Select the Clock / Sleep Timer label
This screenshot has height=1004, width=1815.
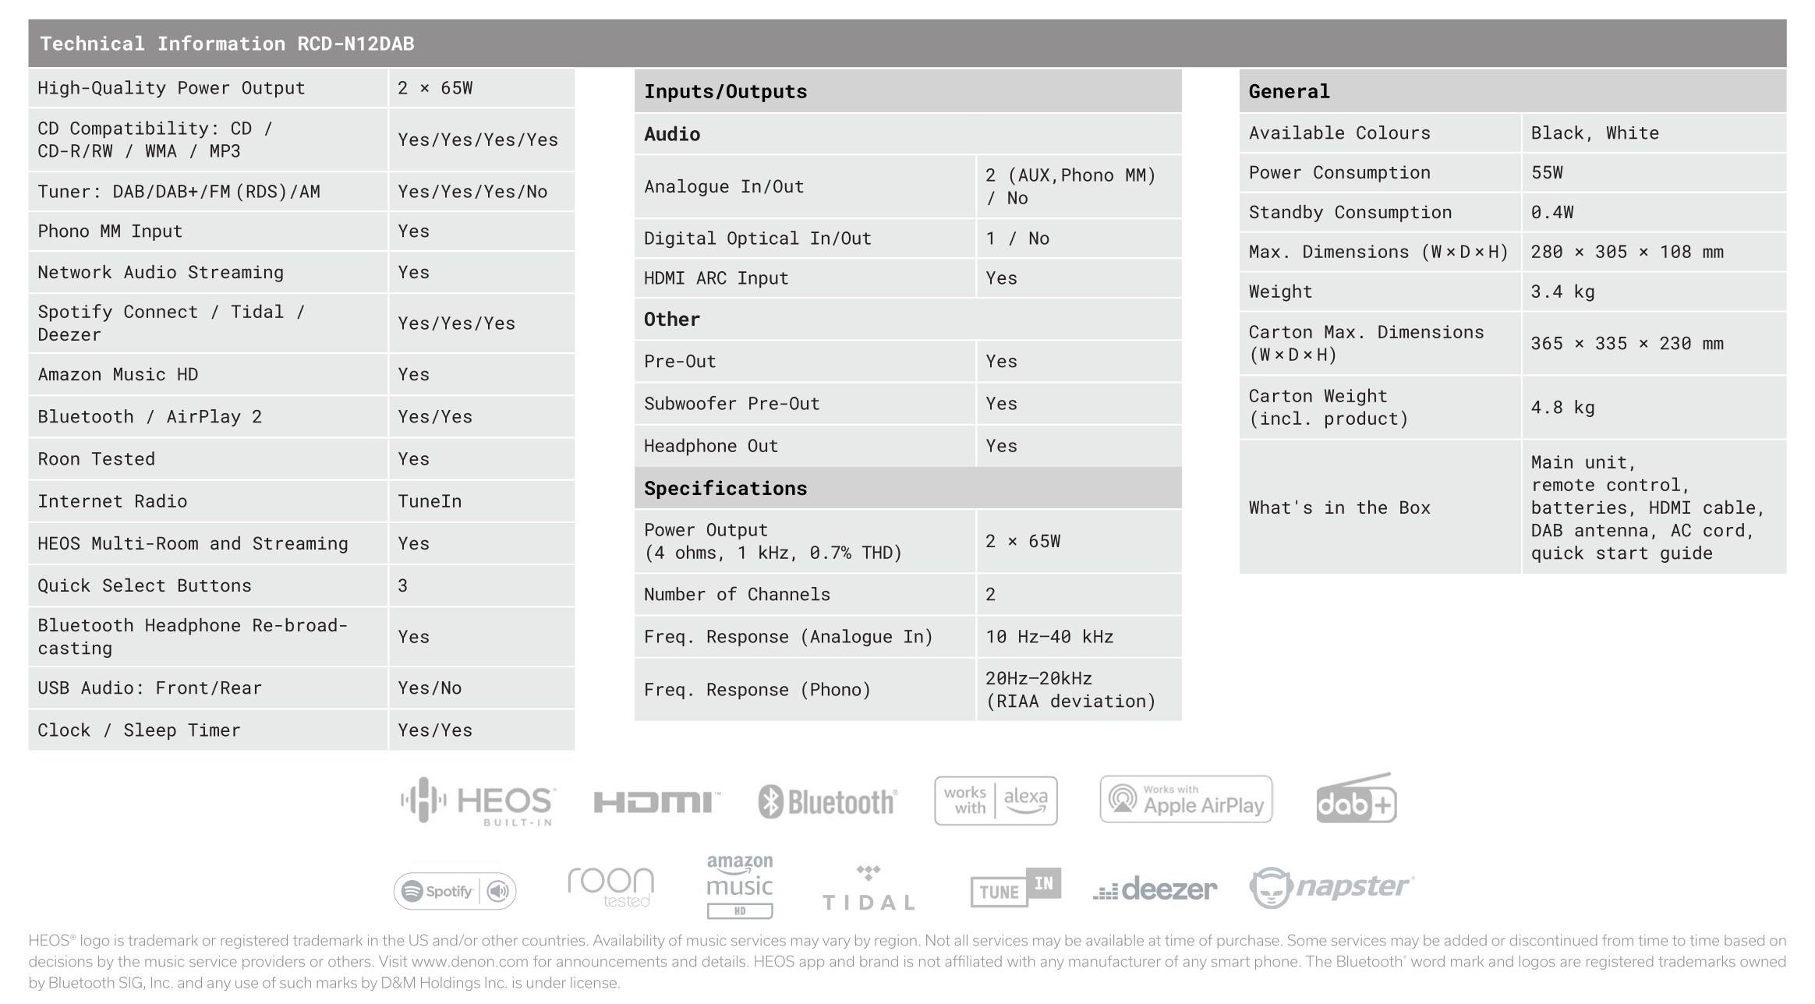coord(139,730)
